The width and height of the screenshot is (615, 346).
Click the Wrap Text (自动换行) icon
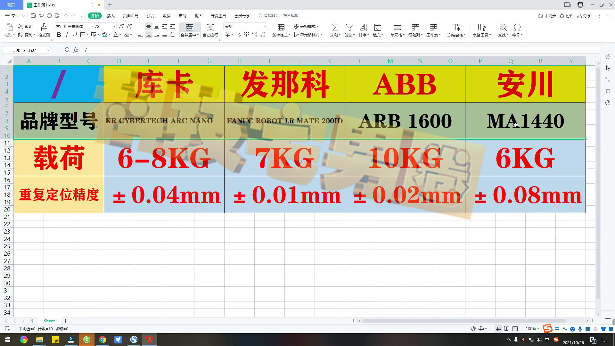pyautogui.click(x=210, y=27)
